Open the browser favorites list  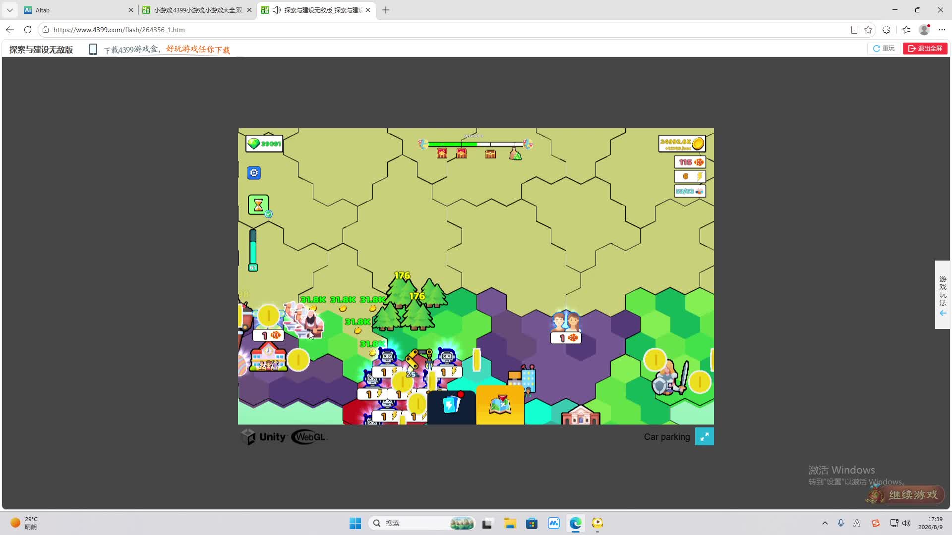click(906, 30)
